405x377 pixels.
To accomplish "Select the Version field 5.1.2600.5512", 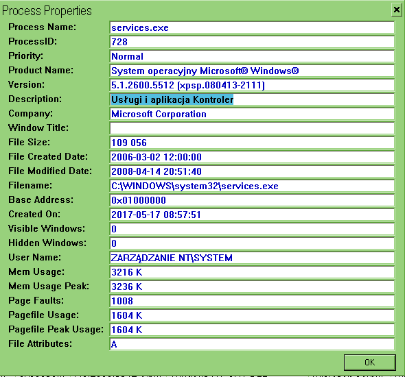I will [252, 86].
